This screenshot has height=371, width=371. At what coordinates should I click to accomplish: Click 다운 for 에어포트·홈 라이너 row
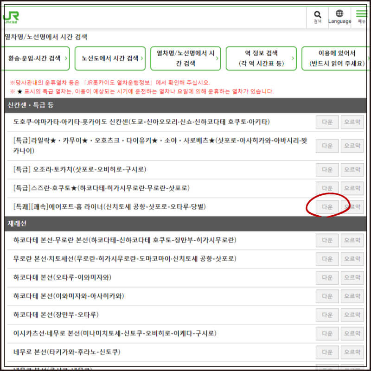(327, 207)
